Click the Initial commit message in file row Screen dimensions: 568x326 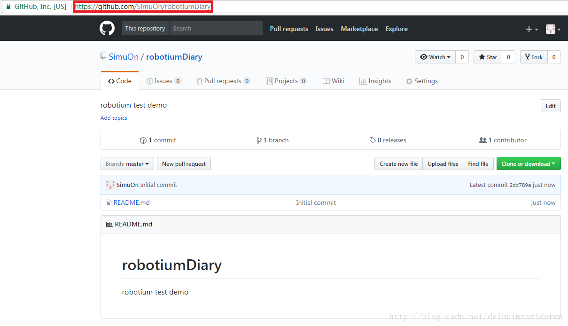click(316, 202)
